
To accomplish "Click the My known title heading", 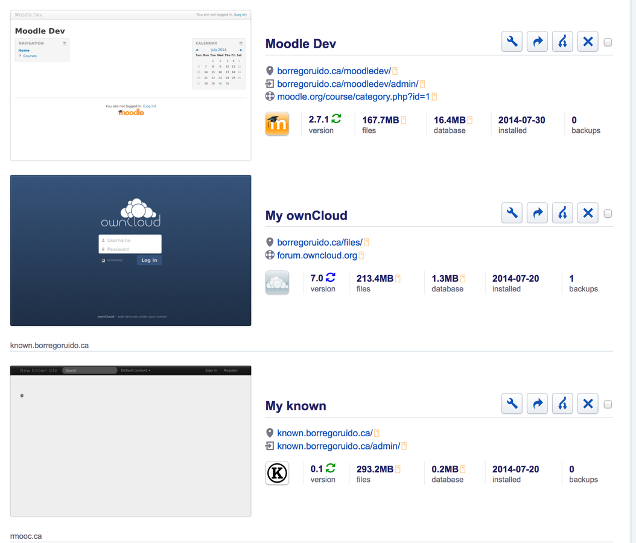I will [296, 406].
